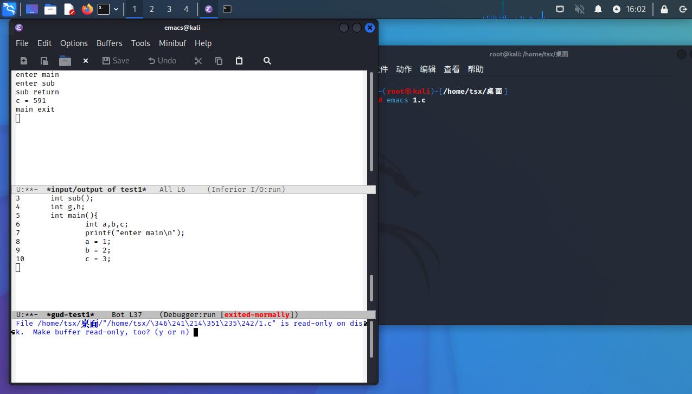Click the Search magnifier icon
The height and width of the screenshot is (394, 692).
[x=267, y=61]
